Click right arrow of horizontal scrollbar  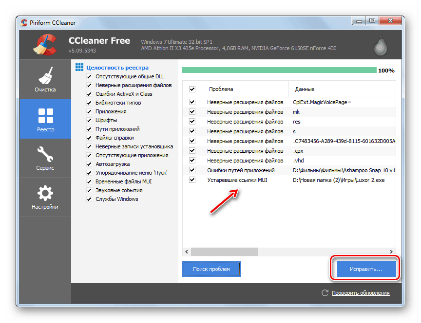(x=391, y=251)
